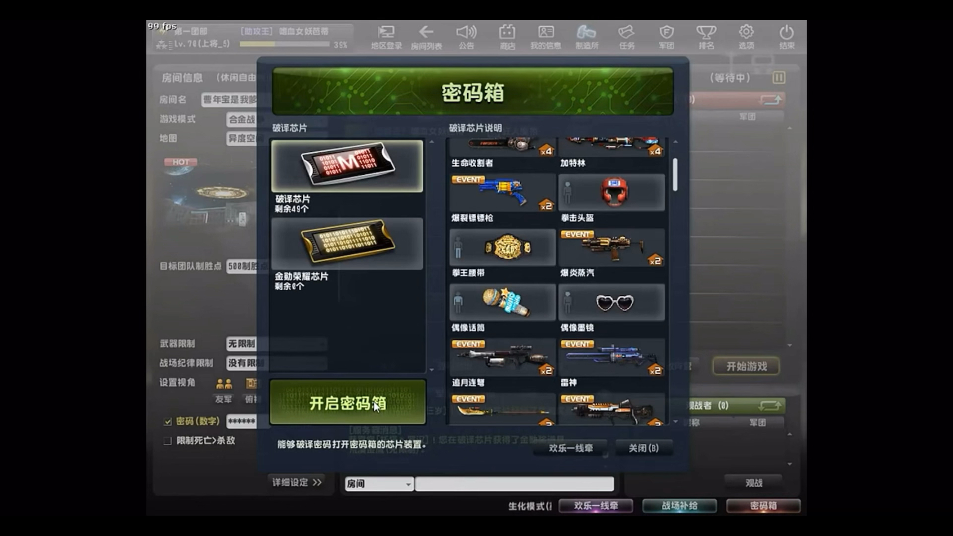Click the 拳王腰带 champion belt item
This screenshot has height=536, width=953.
click(x=502, y=247)
